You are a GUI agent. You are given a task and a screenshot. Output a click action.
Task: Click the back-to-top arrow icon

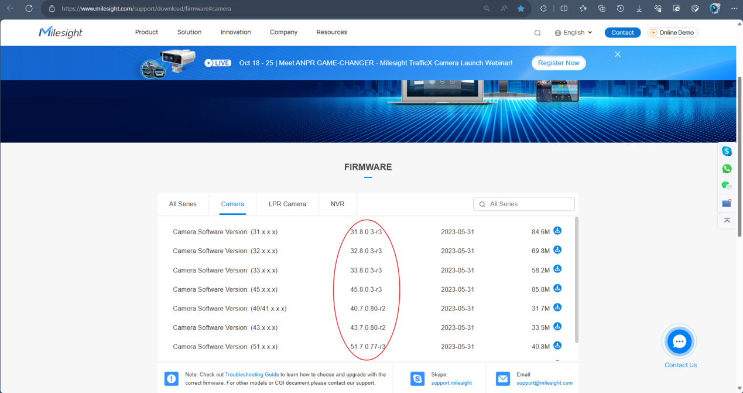pyautogui.click(x=727, y=220)
